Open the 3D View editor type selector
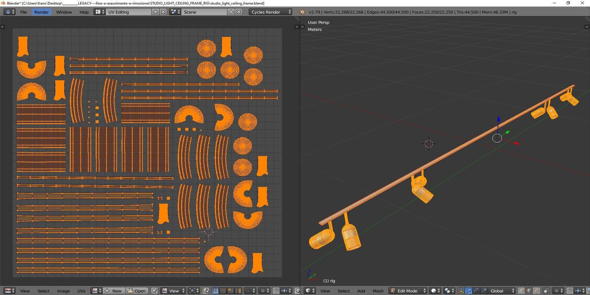The width and height of the screenshot is (590, 295). (310, 291)
